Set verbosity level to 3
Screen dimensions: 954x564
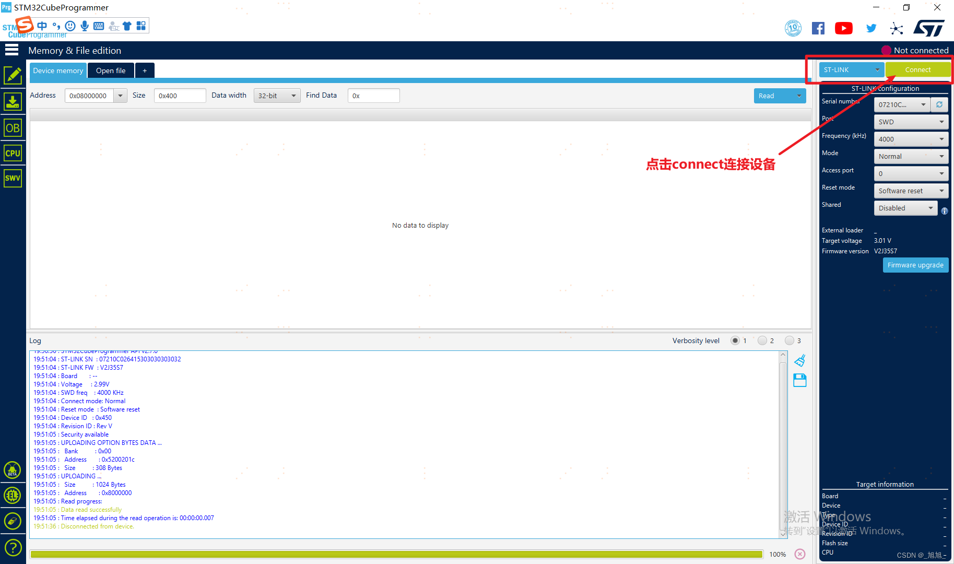click(x=790, y=340)
